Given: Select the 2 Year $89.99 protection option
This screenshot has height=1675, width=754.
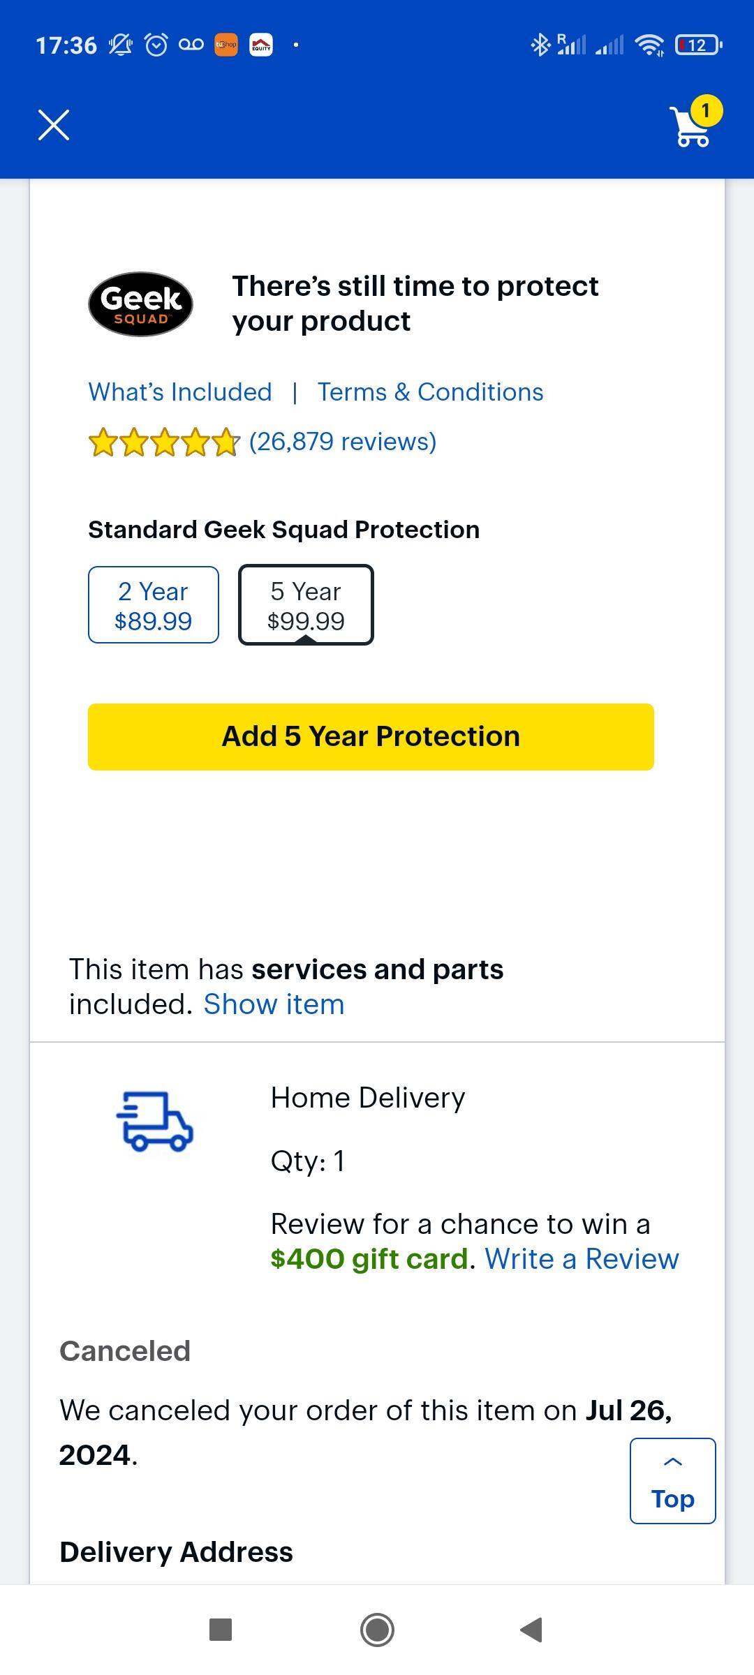Looking at the screenshot, I should pos(153,604).
